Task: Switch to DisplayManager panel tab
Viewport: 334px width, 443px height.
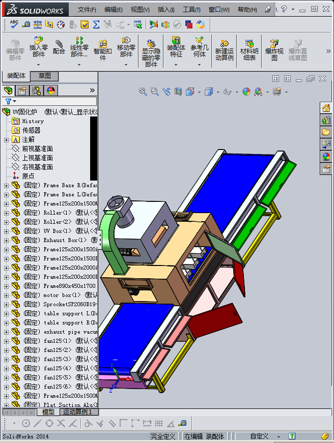Action: coord(51,91)
